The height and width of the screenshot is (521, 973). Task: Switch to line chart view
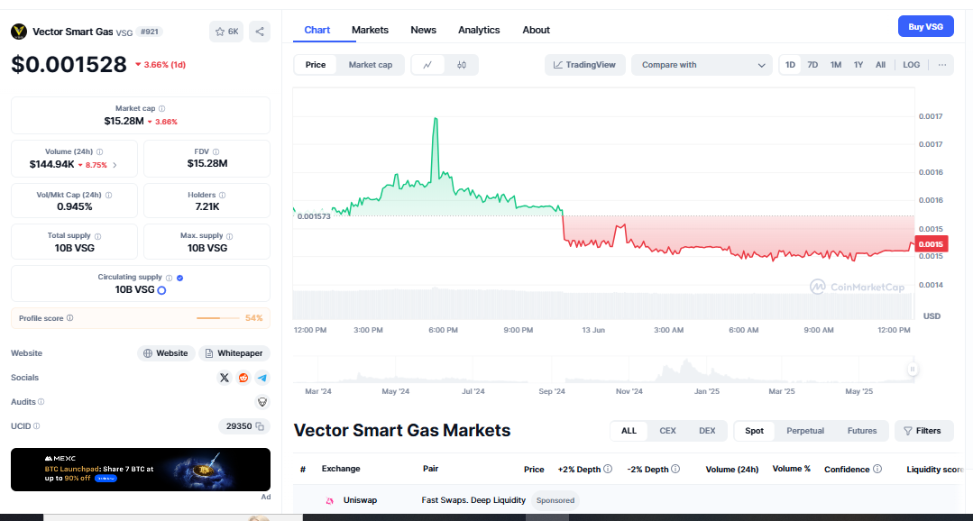coord(428,65)
